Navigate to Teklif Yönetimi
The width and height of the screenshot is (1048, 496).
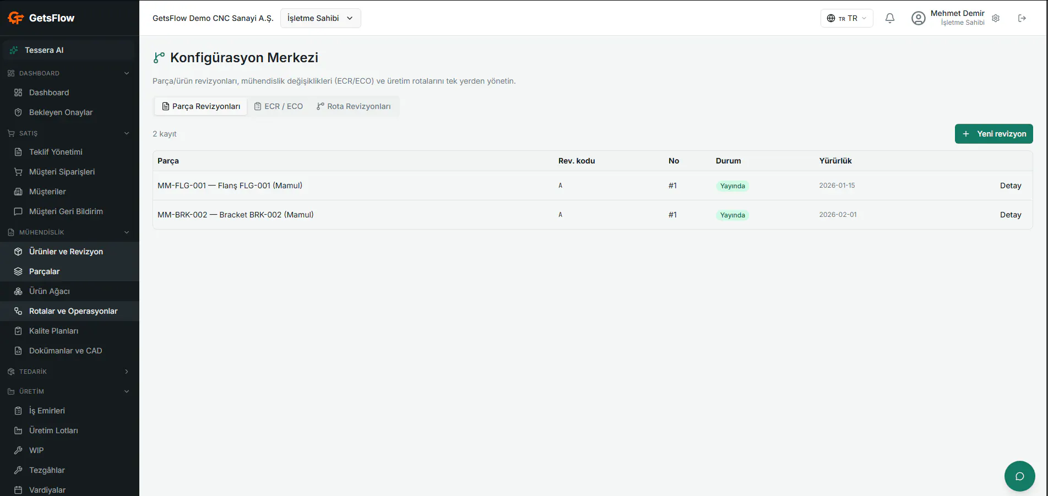click(x=69, y=152)
